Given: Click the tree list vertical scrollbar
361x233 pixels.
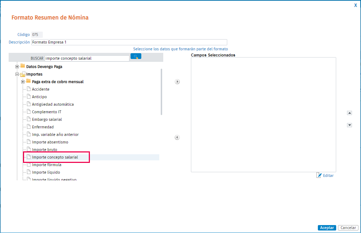Looking at the screenshot, I should [x=161, y=92].
